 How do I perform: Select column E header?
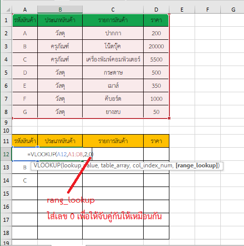182,10
